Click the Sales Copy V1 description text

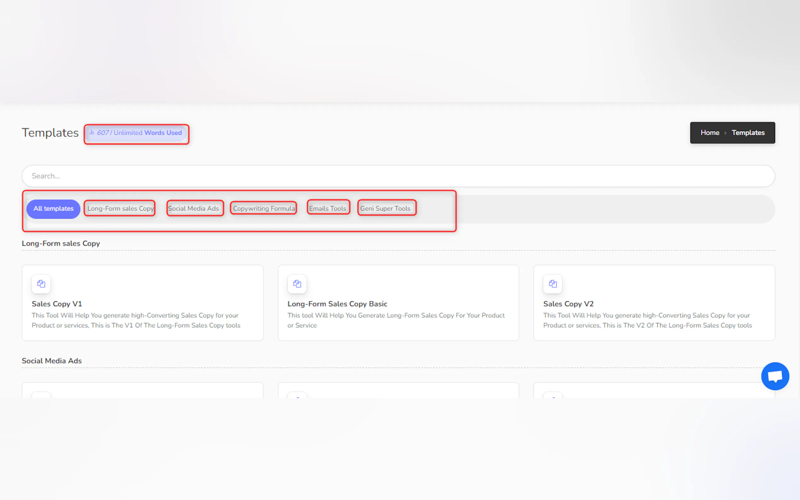tap(136, 320)
